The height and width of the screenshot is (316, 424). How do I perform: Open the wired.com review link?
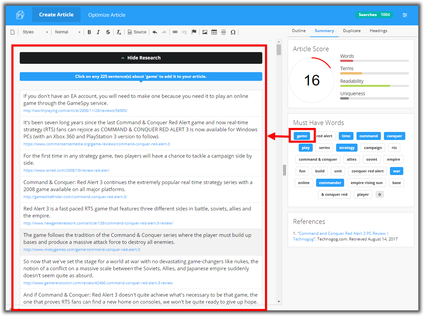[66, 170]
